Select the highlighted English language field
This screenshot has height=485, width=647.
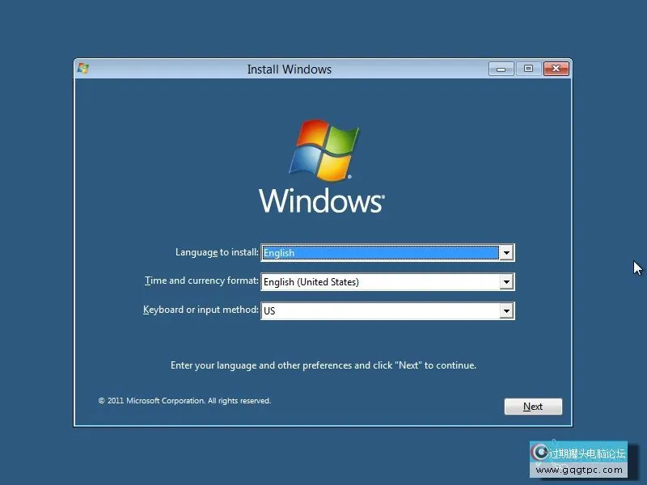[x=379, y=253]
